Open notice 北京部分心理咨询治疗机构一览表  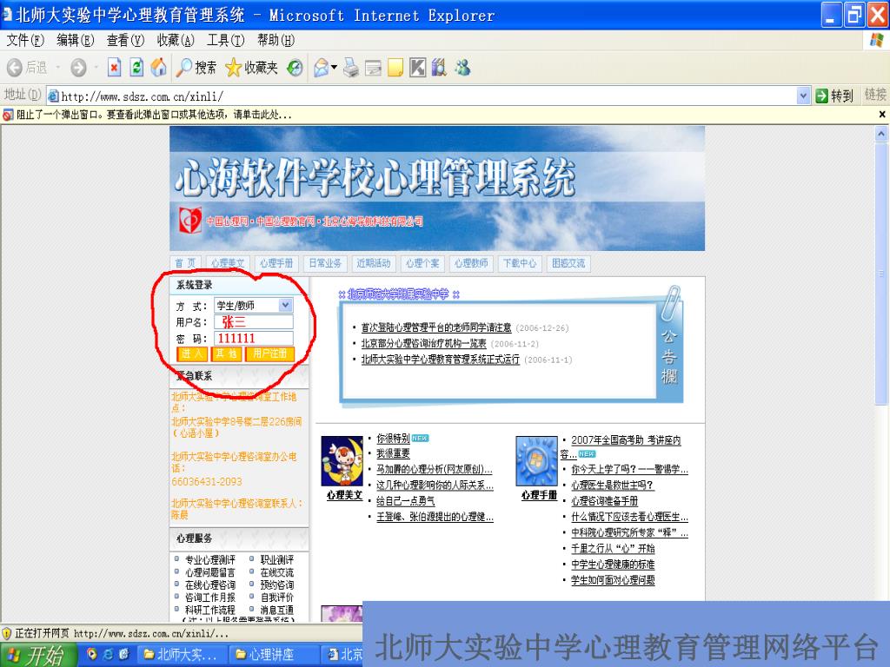423,344
